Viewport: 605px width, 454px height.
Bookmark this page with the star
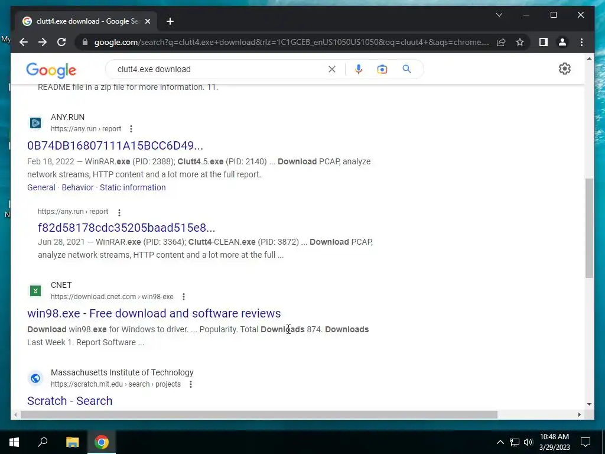click(x=520, y=42)
